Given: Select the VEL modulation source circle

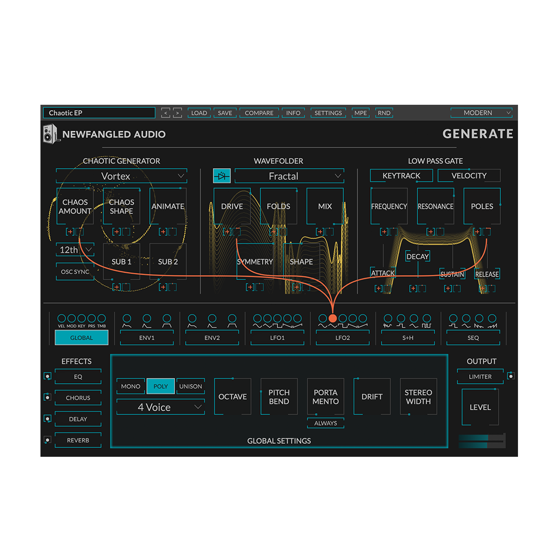Looking at the screenshot, I should 61,318.
